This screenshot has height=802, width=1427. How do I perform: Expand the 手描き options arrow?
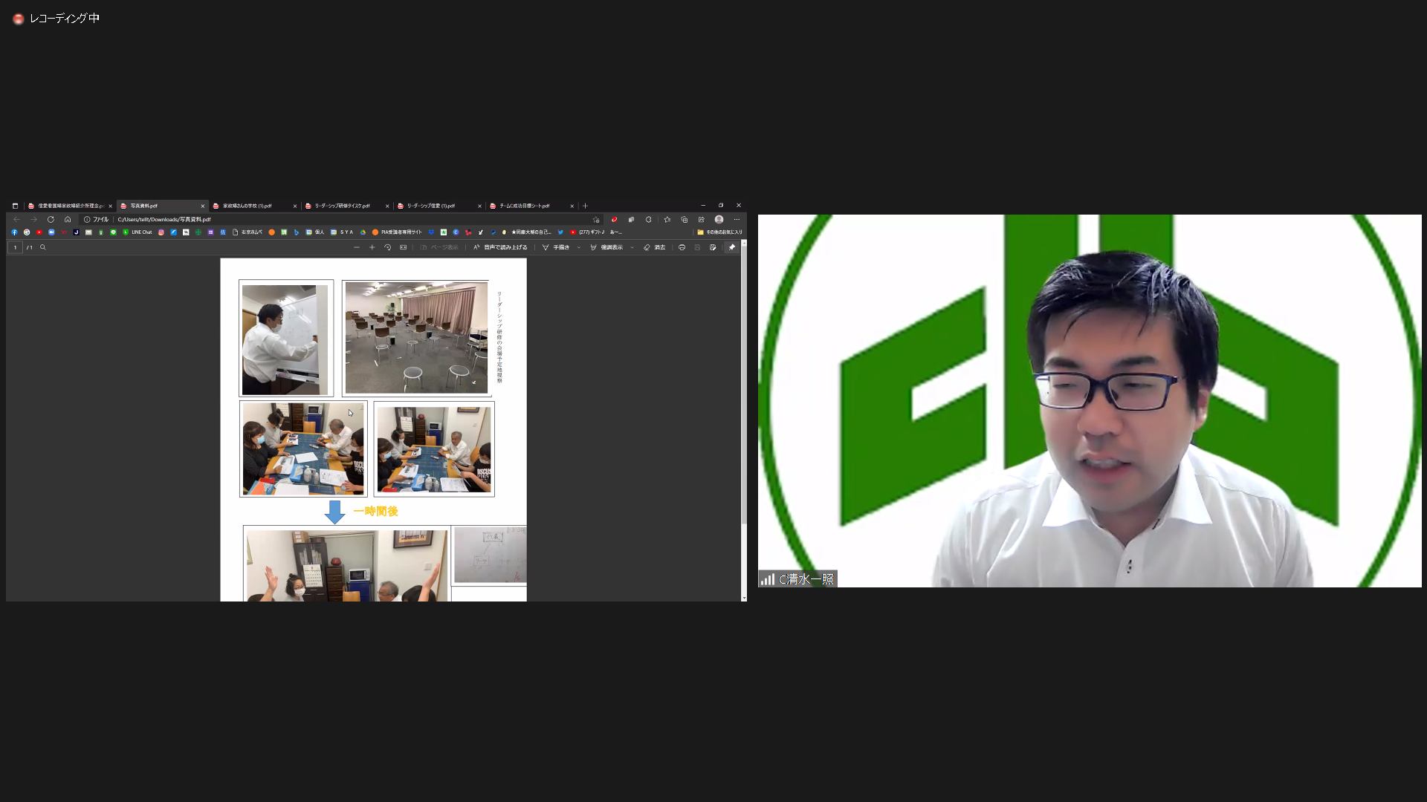(x=579, y=247)
